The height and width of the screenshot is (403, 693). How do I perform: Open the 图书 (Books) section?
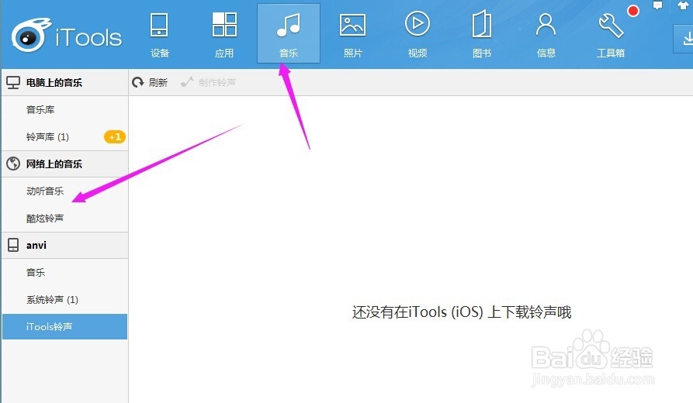tap(482, 34)
